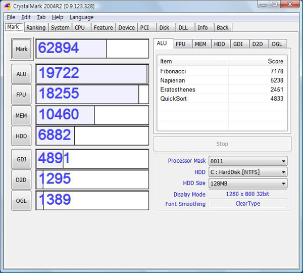The width and height of the screenshot is (303, 273).
Task: Click the D2D score bar 1295
Action: click(x=92, y=180)
